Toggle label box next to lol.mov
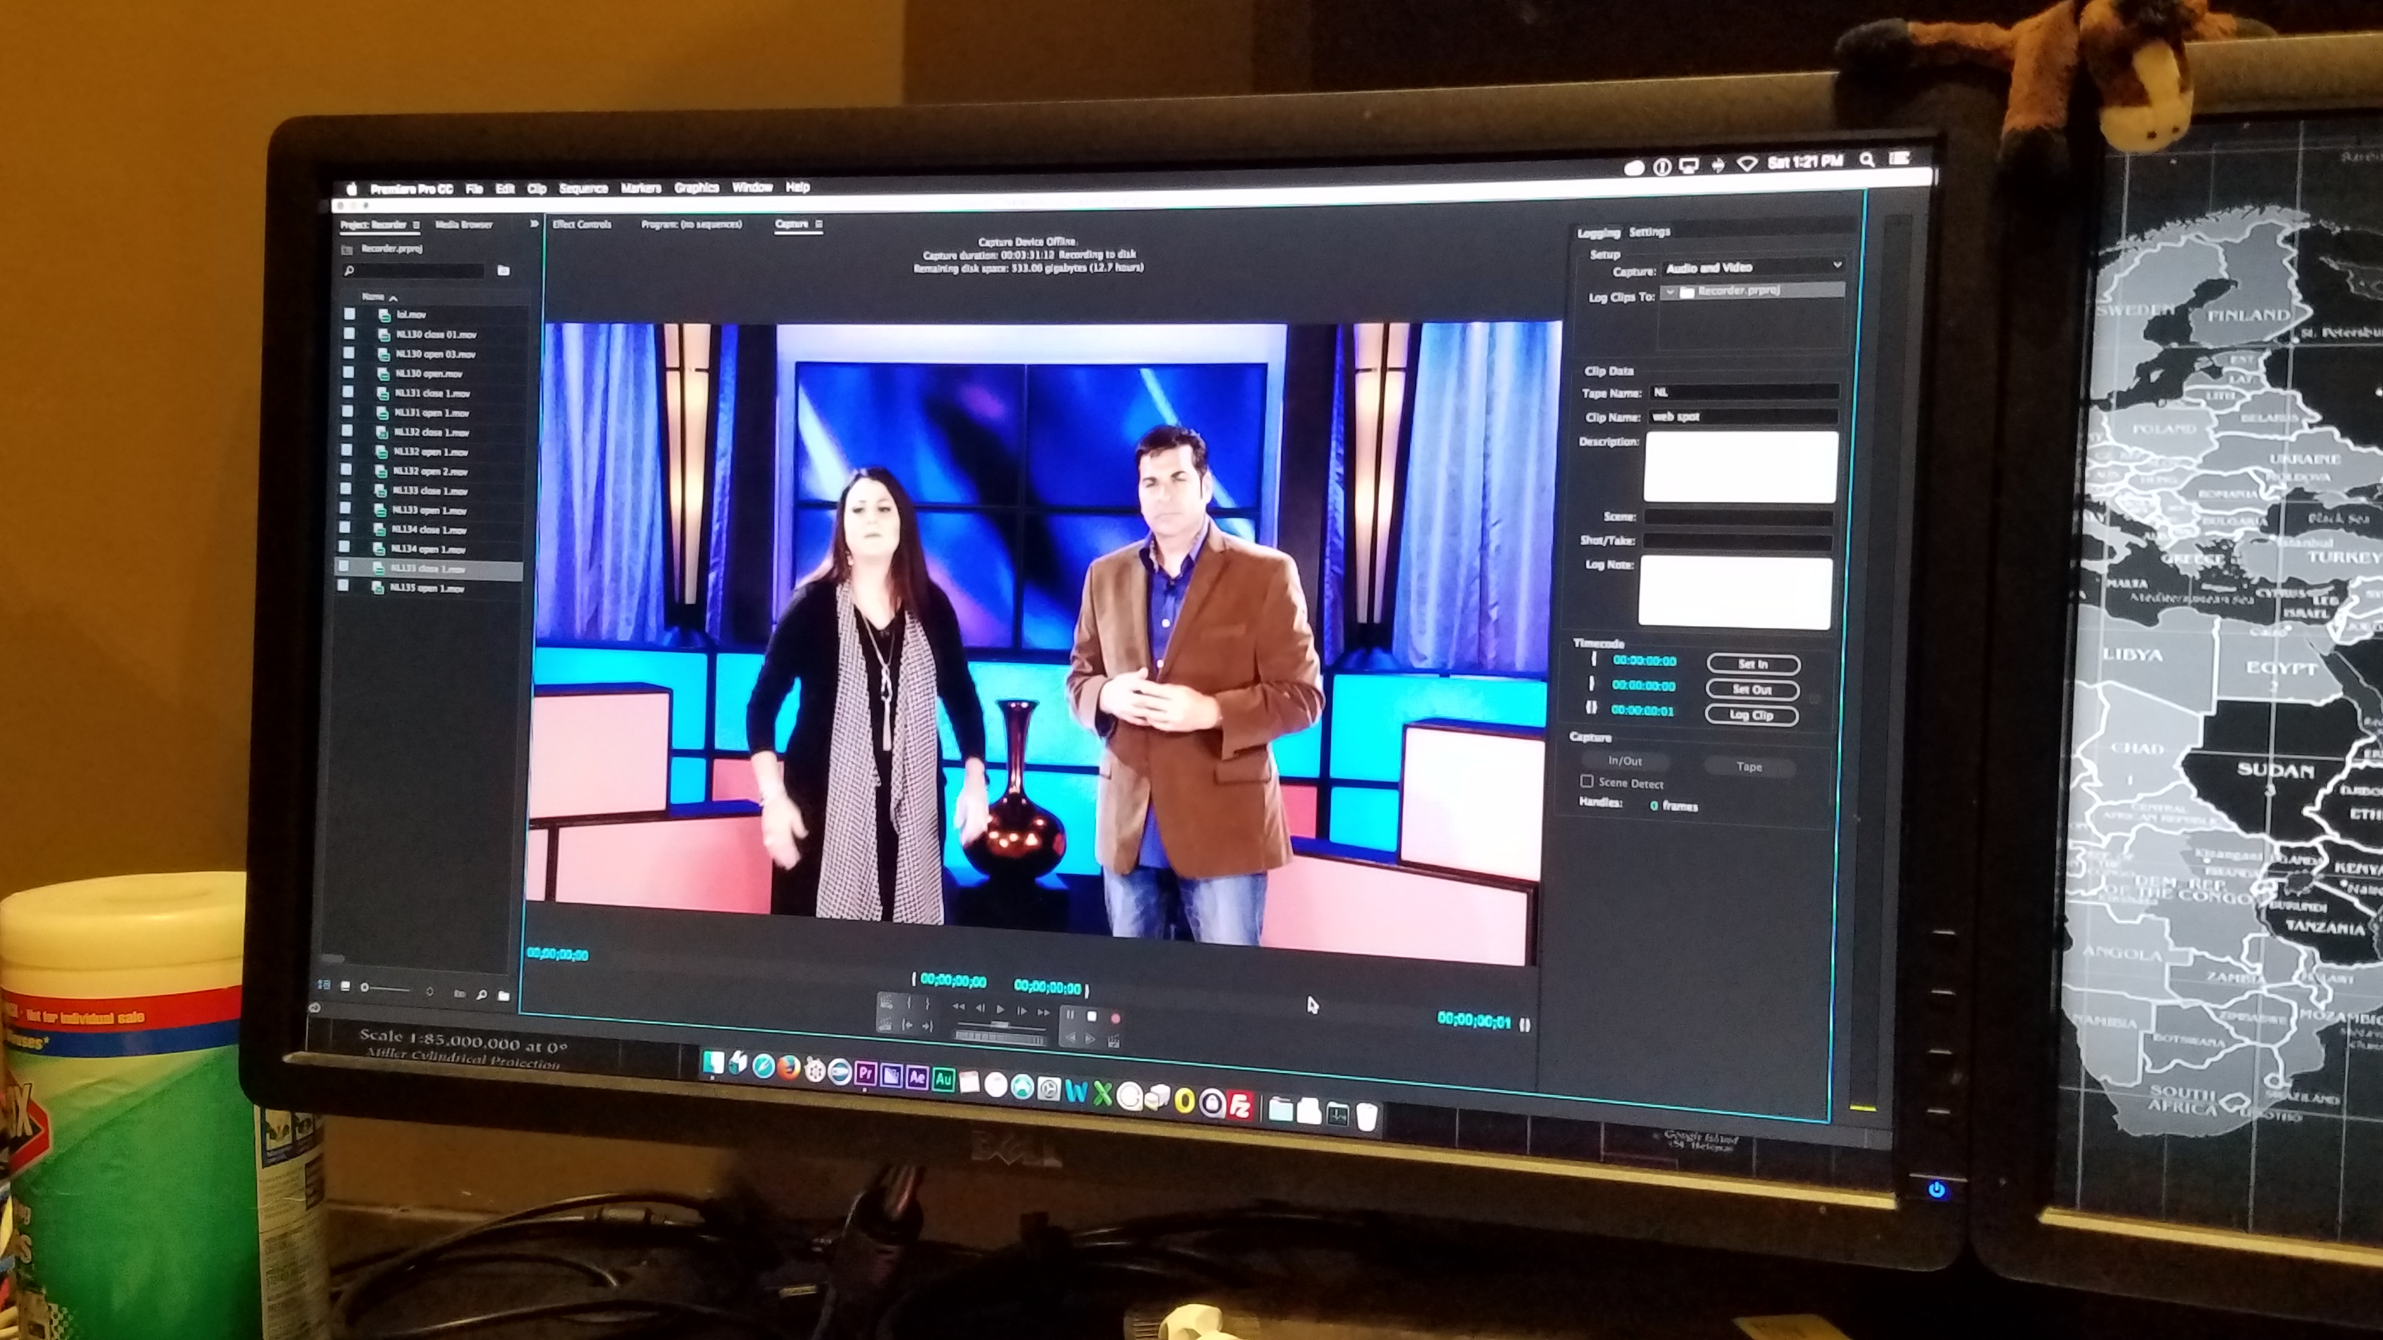 350,314
